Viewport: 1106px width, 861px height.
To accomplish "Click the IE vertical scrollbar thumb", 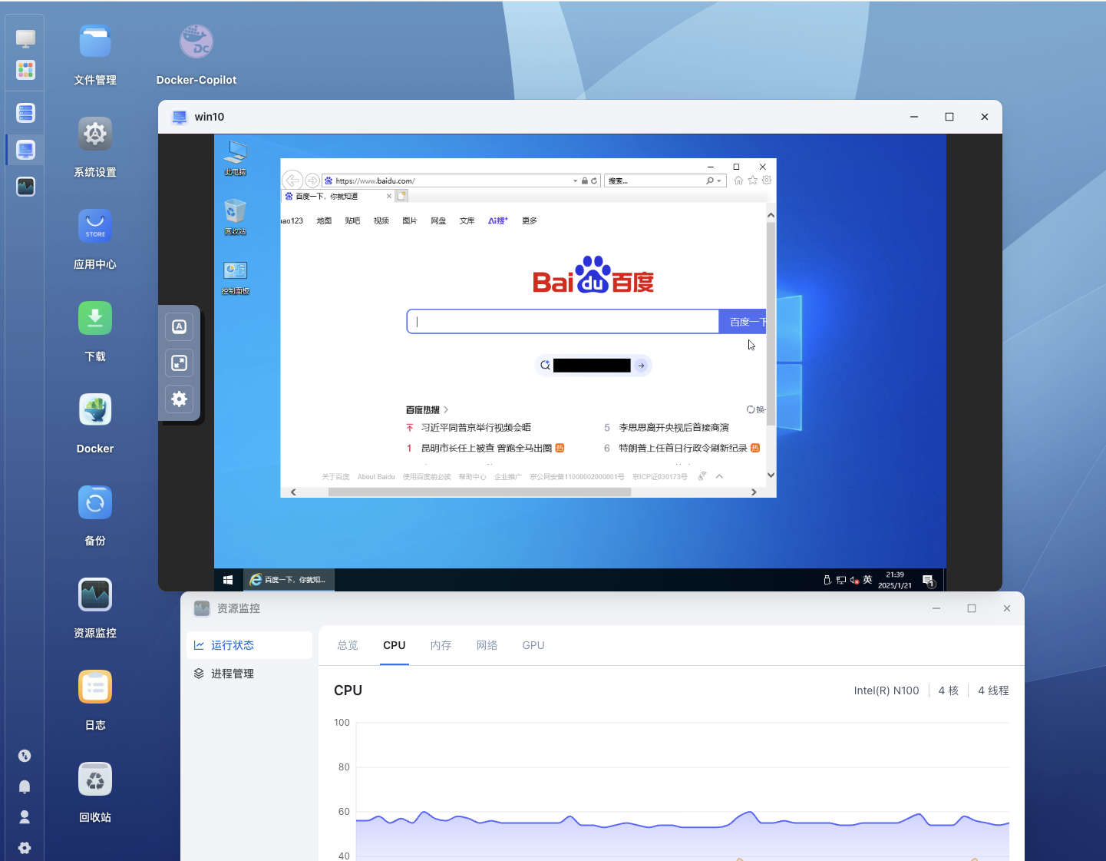I will [771, 324].
